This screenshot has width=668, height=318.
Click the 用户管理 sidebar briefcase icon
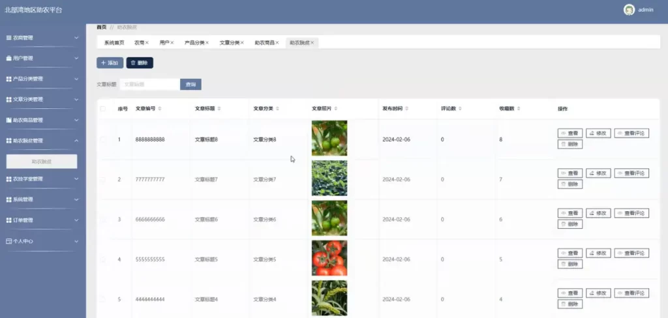coord(8,58)
